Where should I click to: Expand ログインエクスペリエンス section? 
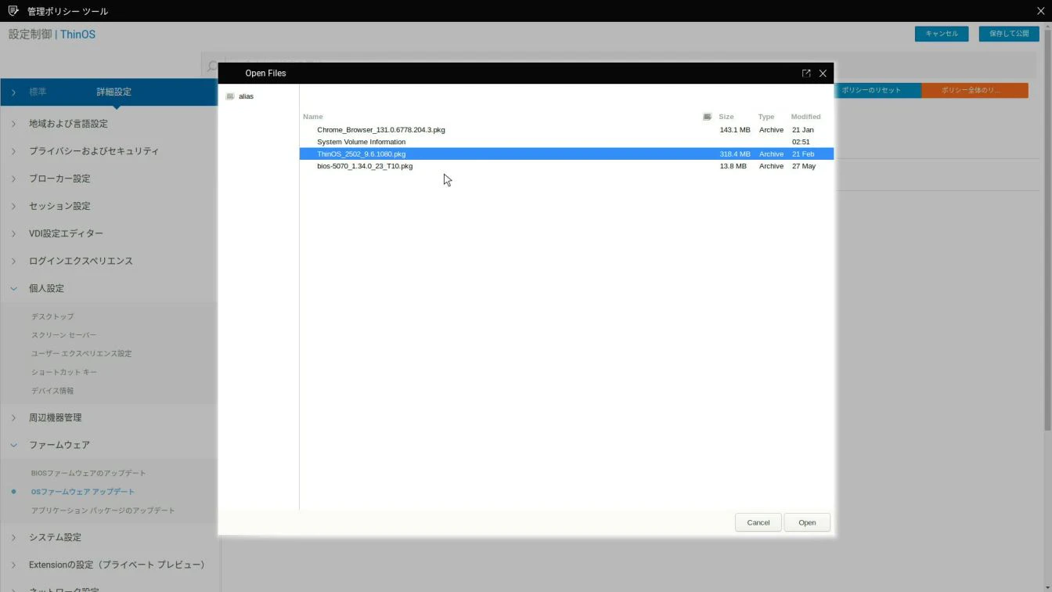coord(13,261)
